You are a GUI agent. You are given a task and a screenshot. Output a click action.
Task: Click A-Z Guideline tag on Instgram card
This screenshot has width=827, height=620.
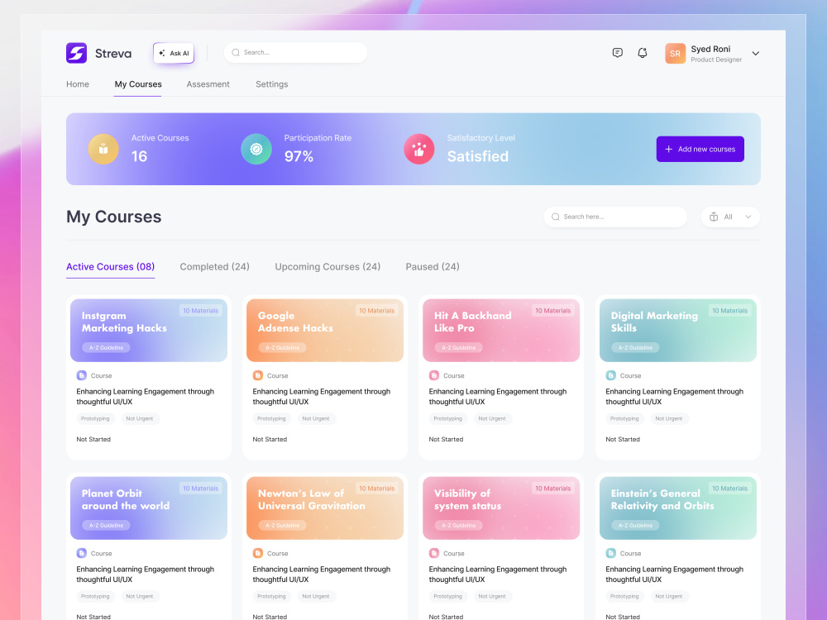click(x=106, y=348)
